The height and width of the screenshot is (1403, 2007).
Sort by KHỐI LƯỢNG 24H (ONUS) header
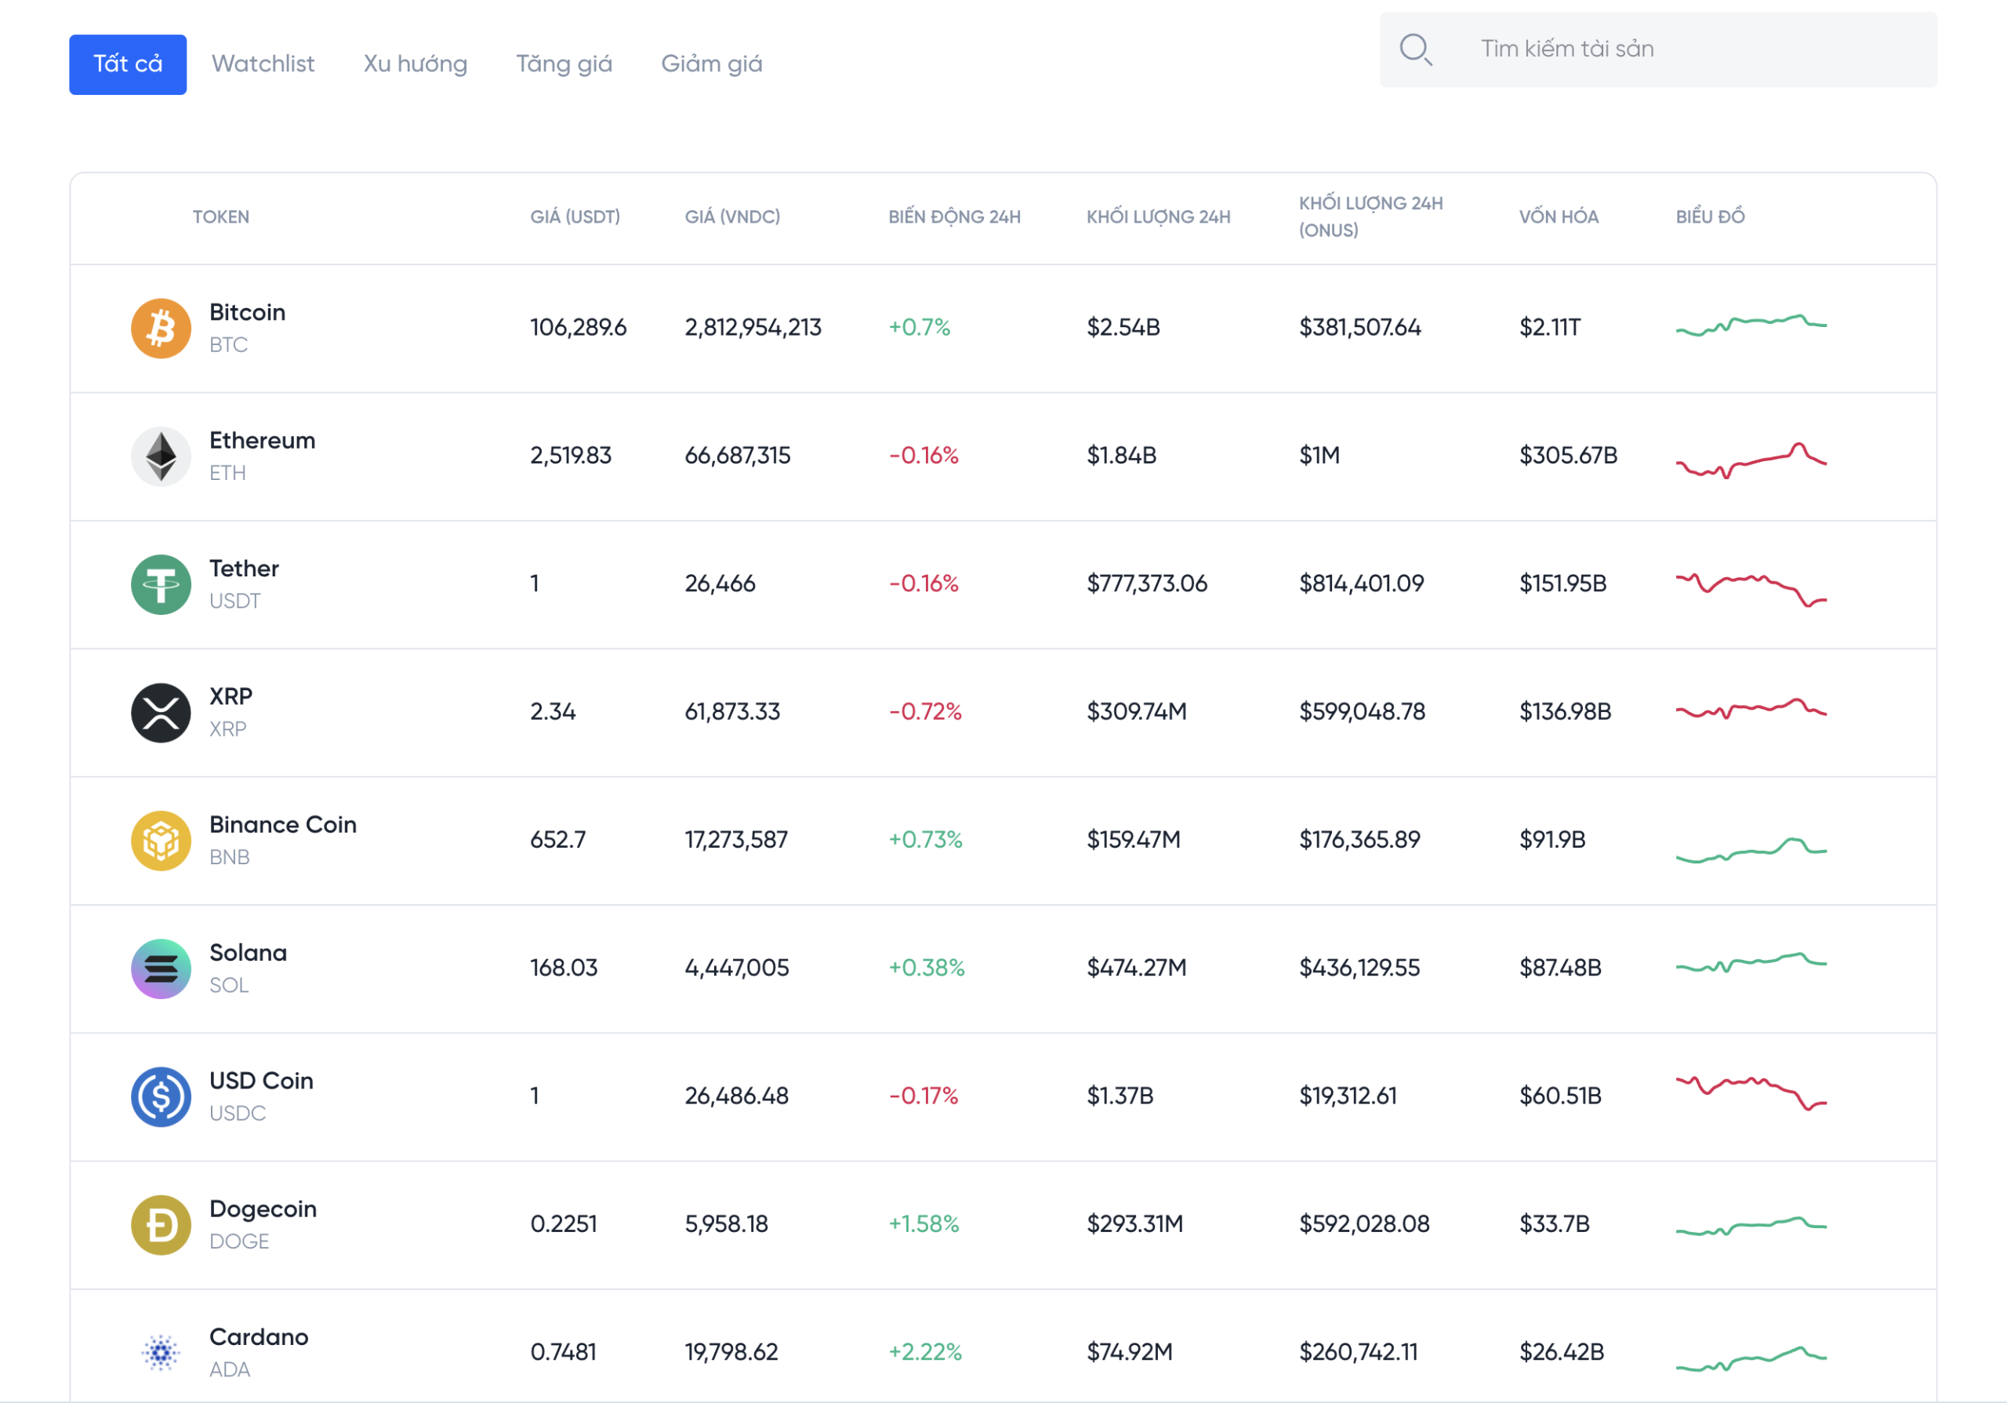1370,216
